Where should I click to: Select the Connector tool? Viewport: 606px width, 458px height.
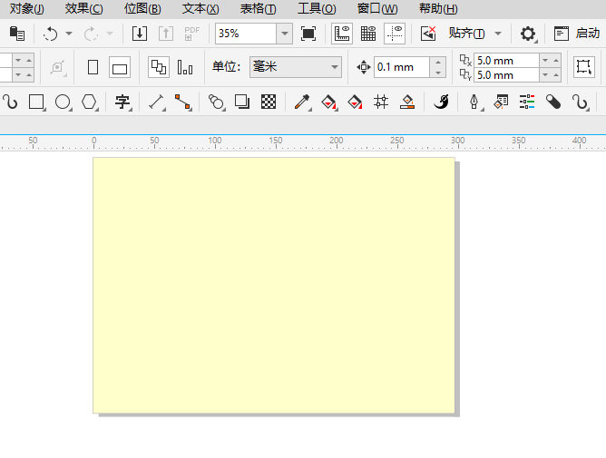click(183, 102)
